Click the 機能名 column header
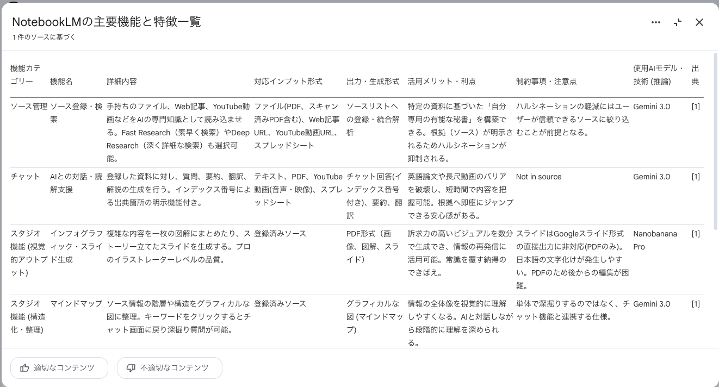The height and width of the screenshot is (387, 719). pyautogui.click(x=61, y=82)
